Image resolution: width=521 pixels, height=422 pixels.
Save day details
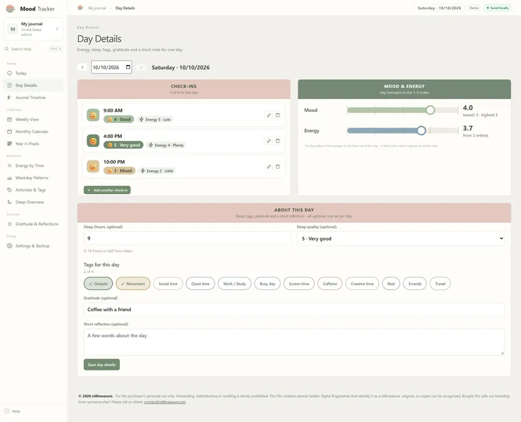pos(102,365)
